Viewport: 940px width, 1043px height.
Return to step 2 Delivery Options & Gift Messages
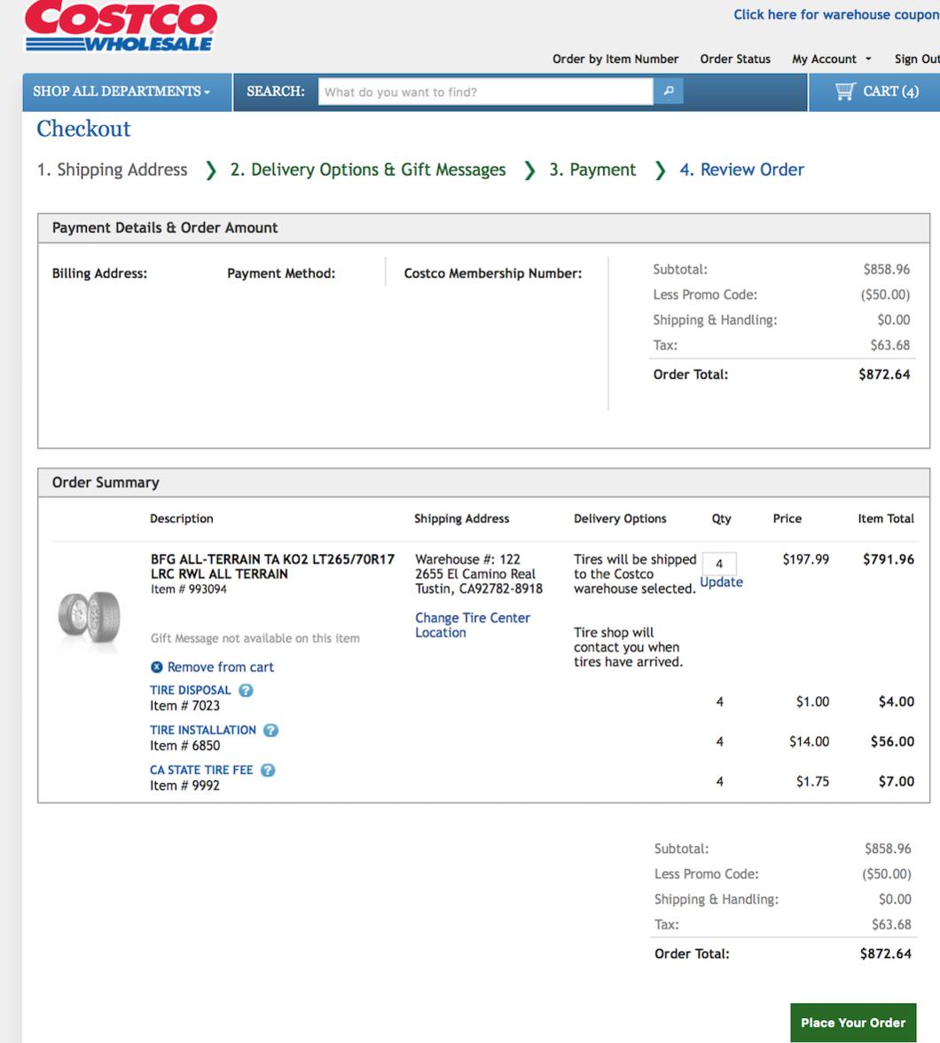(367, 170)
